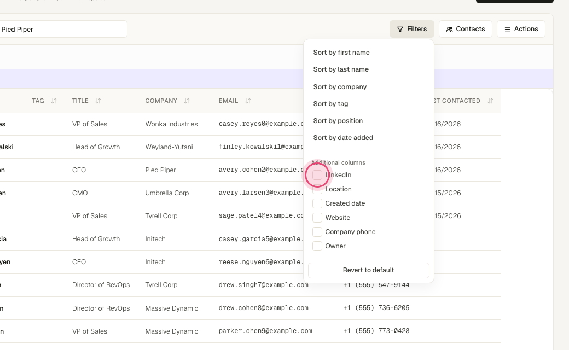The width and height of the screenshot is (569, 350).
Task: Click the sort arrows beside TAG column
Action: (x=54, y=101)
